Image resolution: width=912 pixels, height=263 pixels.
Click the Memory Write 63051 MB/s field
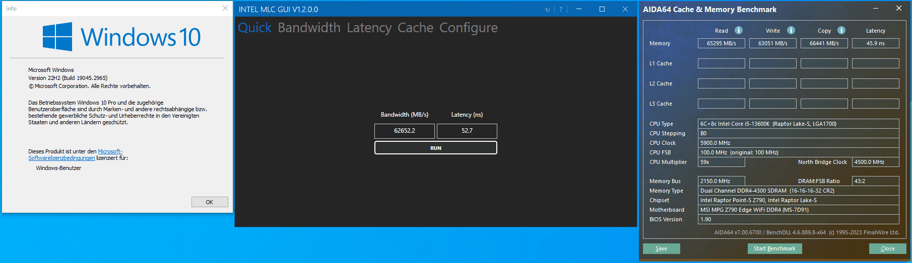point(773,43)
